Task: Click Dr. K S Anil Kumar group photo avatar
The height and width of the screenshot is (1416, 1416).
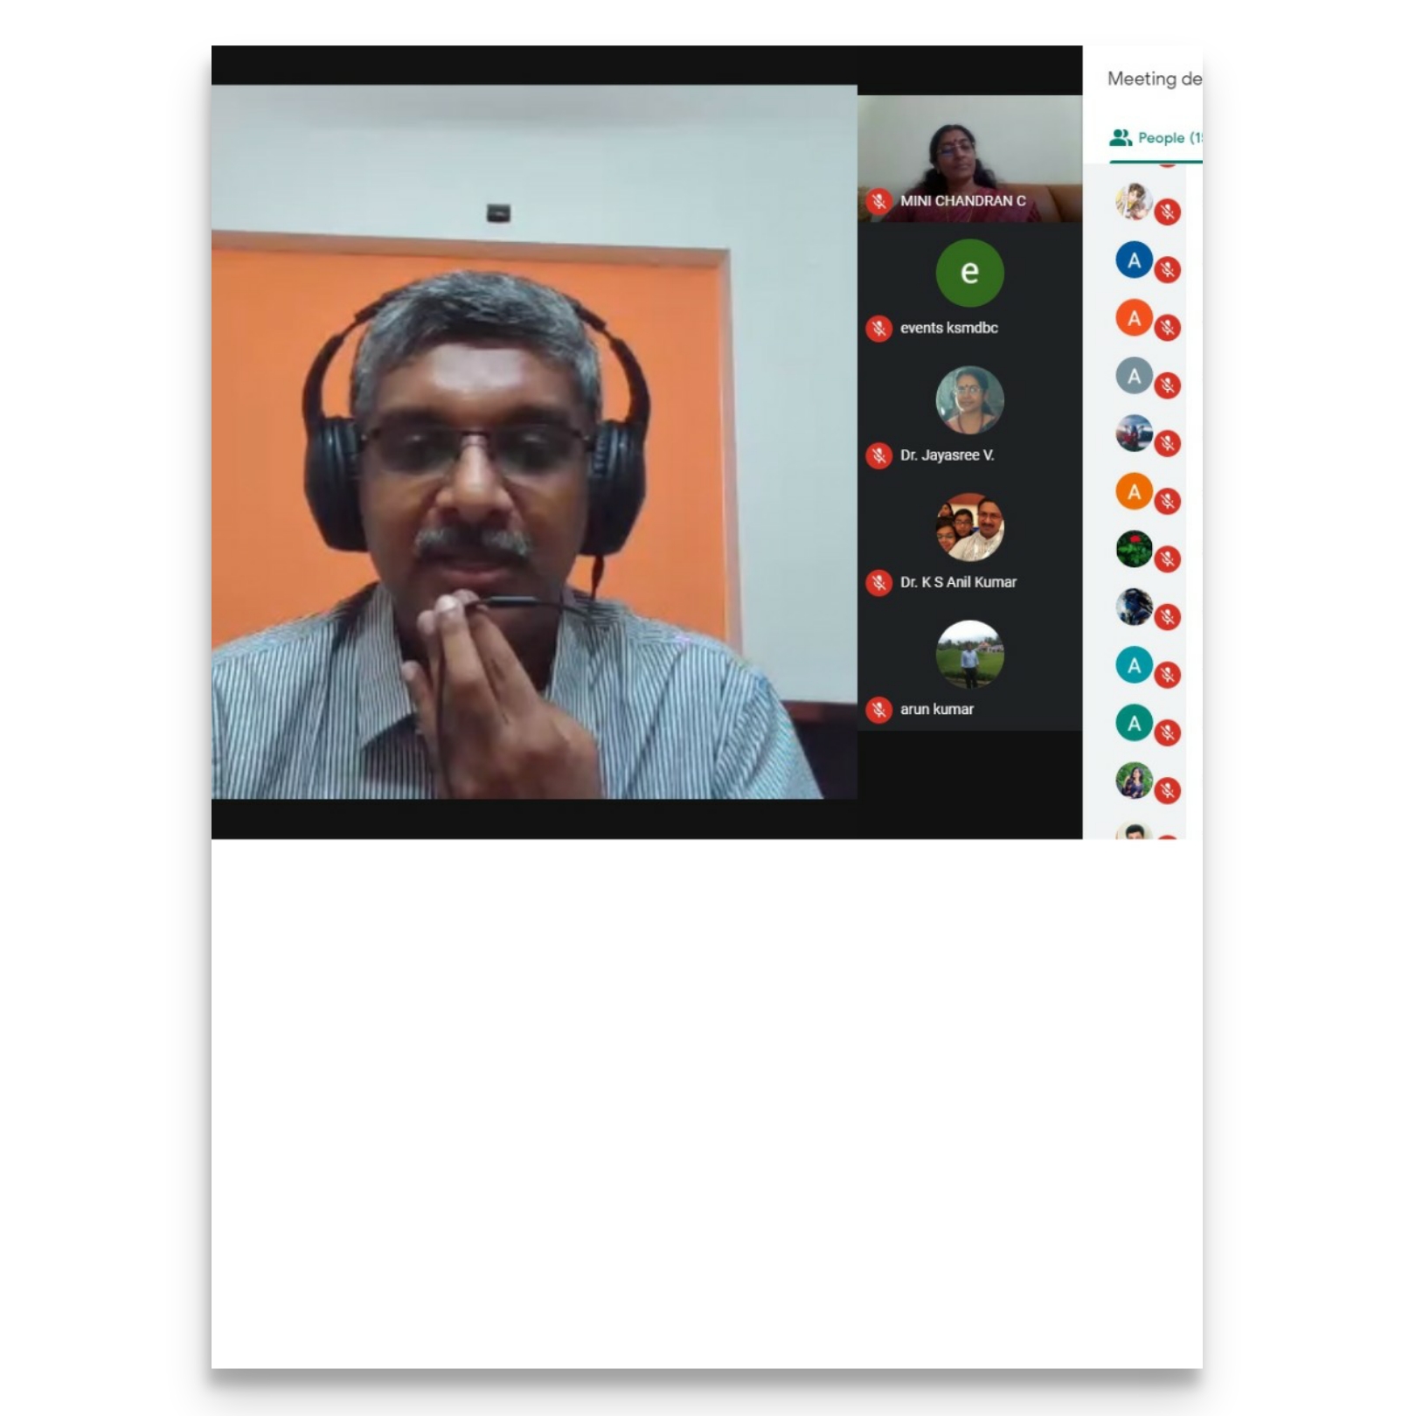Action: (x=969, y=527)
